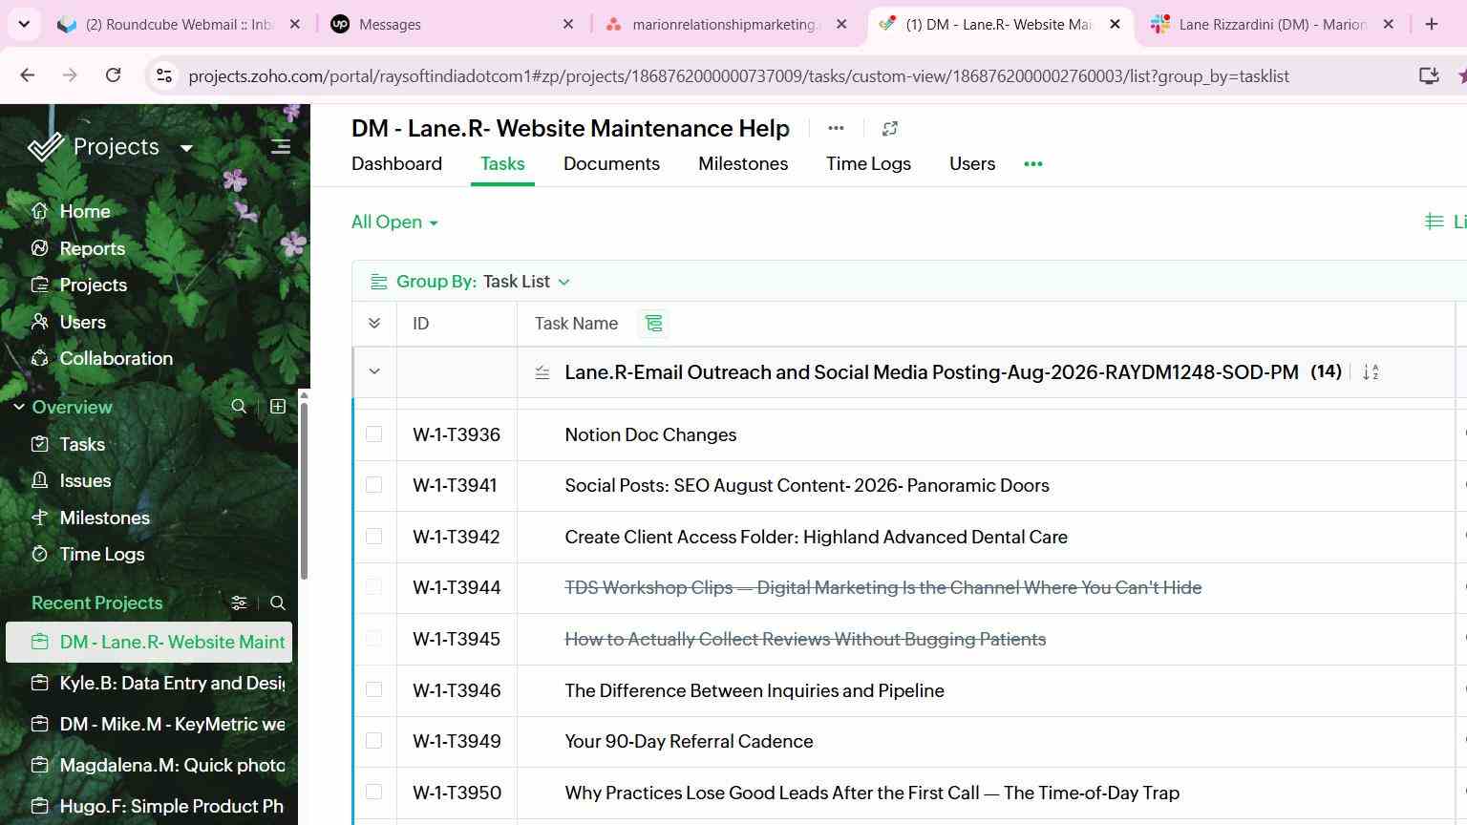Collapse the sidebar with the hamburger menu icon
1467x825 pixels.
click(x=280, y=147)
